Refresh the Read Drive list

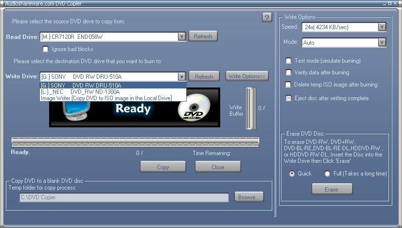point(203,36)
